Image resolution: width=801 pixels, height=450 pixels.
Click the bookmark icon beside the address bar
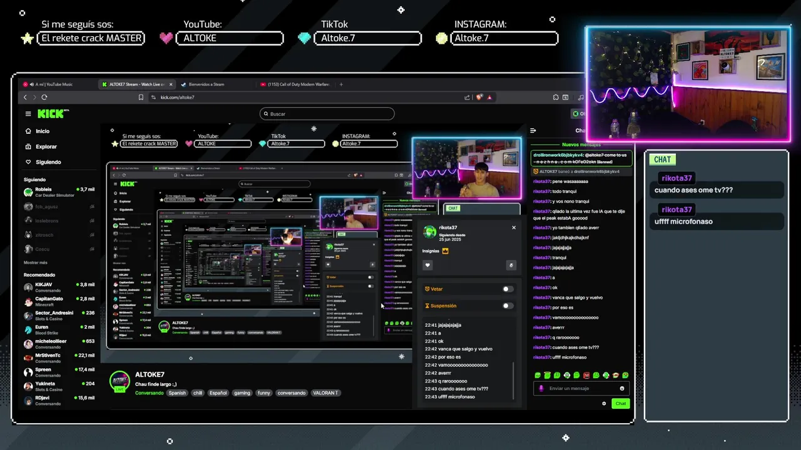pyautogui.click(x=141, y=97)
